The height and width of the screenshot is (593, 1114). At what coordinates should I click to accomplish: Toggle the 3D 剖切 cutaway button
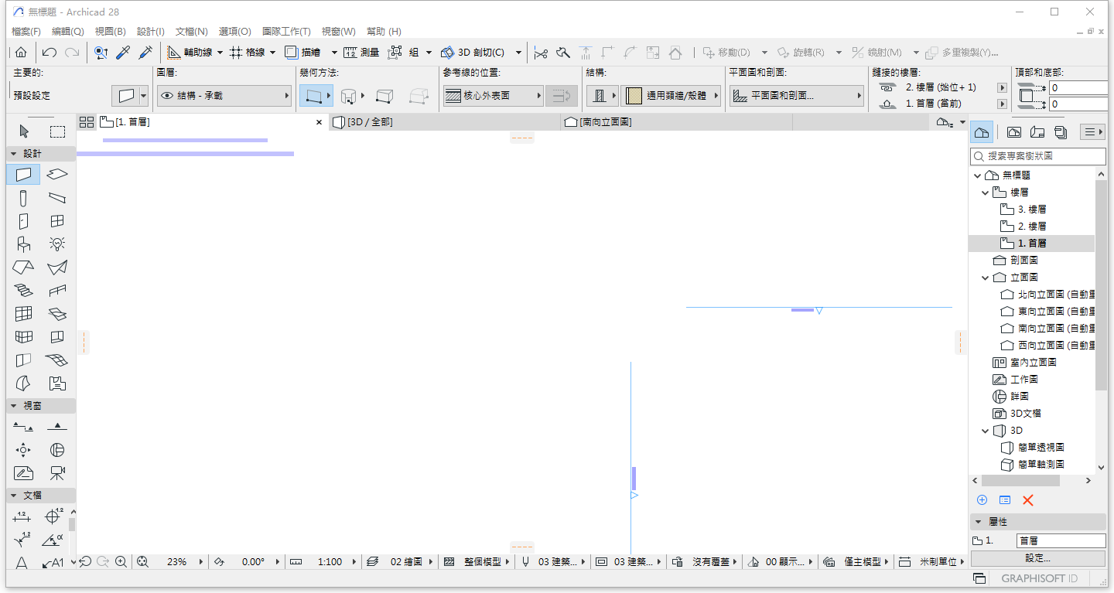[473, 53]
